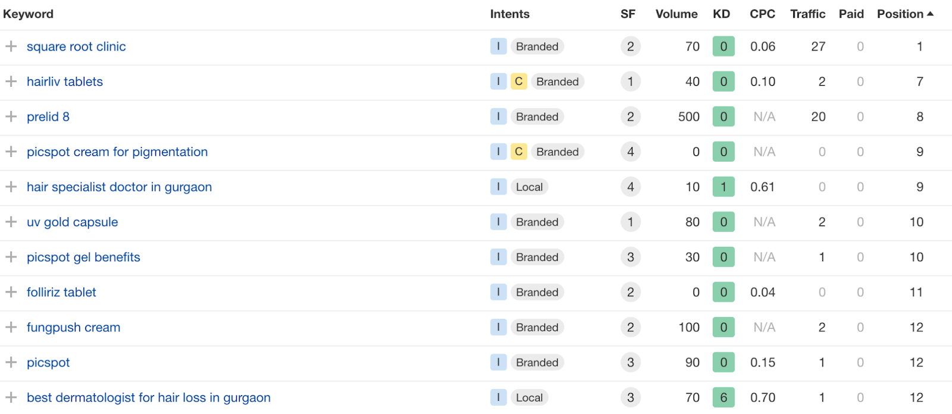The image size is (952, 414).
Task: Expand 'picspot cream for pigmentation' plus icon
Action: tap(11, 152)
